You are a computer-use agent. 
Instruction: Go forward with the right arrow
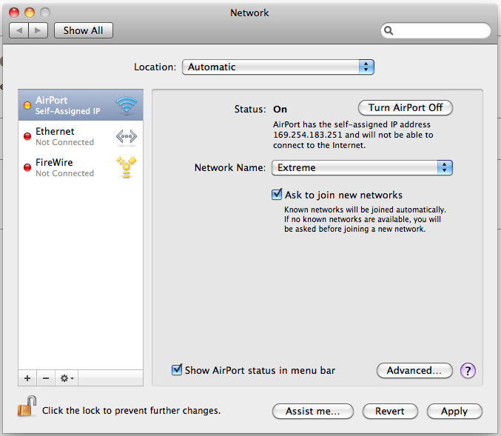[38, 30]
